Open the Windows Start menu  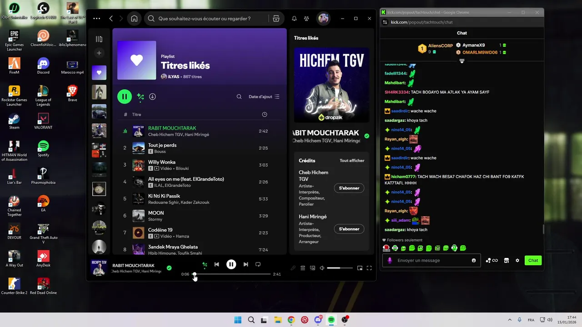coord(238,320)
